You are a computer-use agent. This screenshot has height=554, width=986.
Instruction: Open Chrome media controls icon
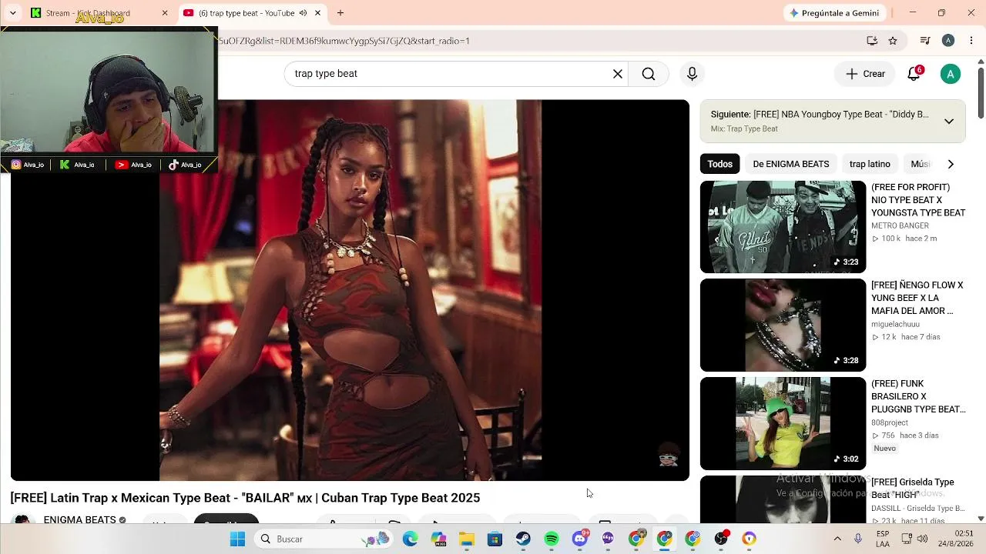[x=925, y=41]
